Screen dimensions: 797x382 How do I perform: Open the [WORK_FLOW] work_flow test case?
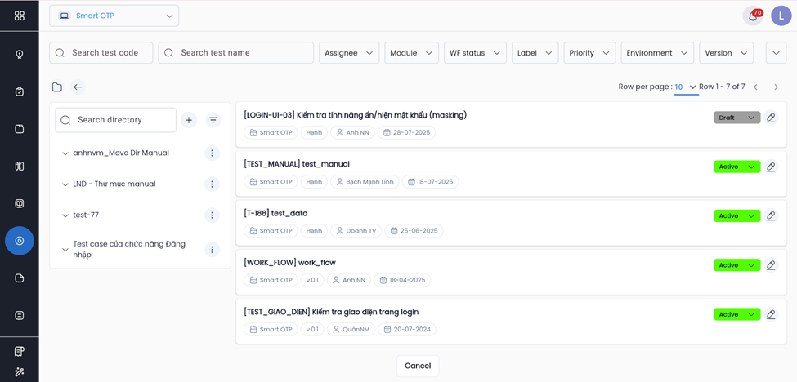(x=289, y=263)
